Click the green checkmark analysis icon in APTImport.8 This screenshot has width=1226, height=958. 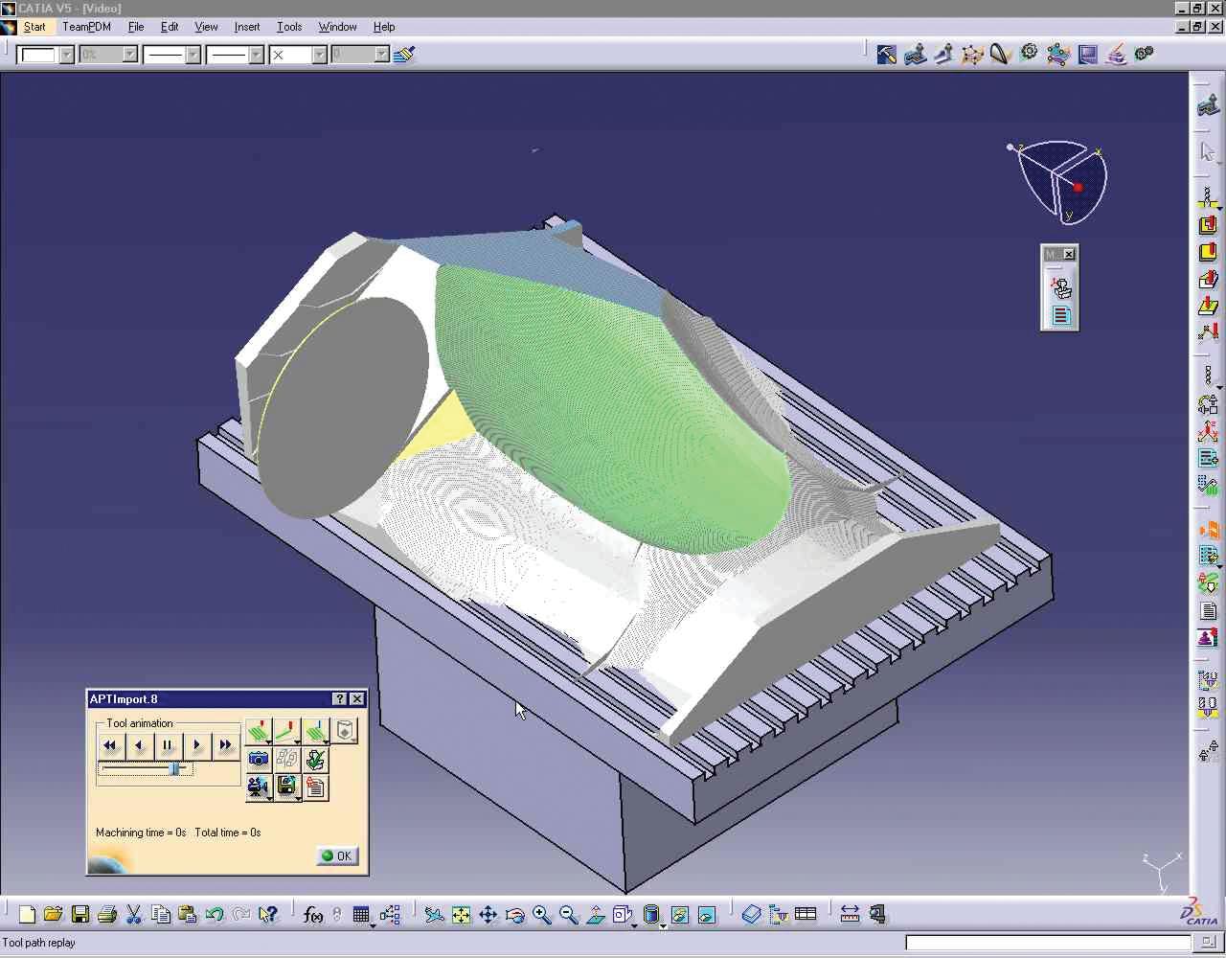click(x=315, y=760)
